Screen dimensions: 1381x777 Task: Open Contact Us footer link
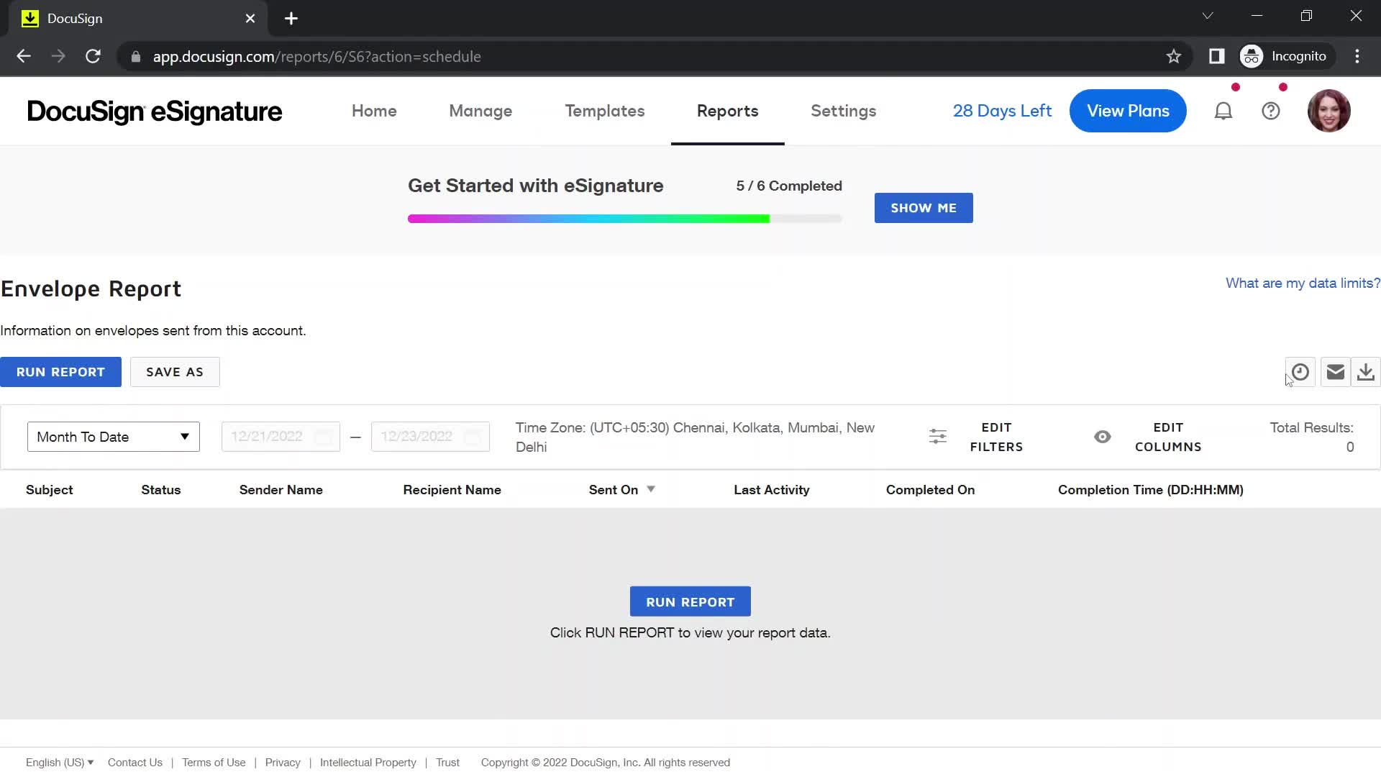coord(135,763)
